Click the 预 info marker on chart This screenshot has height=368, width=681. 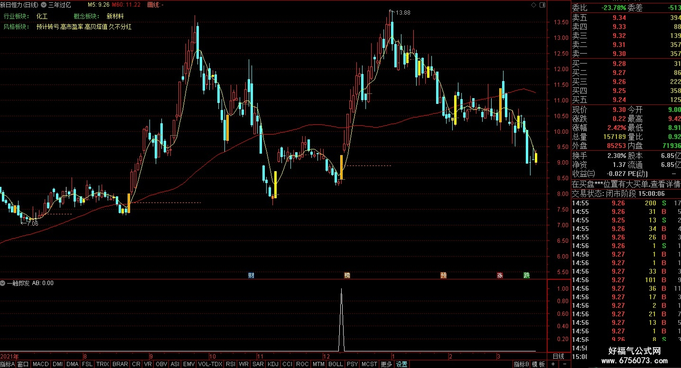click(444, 275)
